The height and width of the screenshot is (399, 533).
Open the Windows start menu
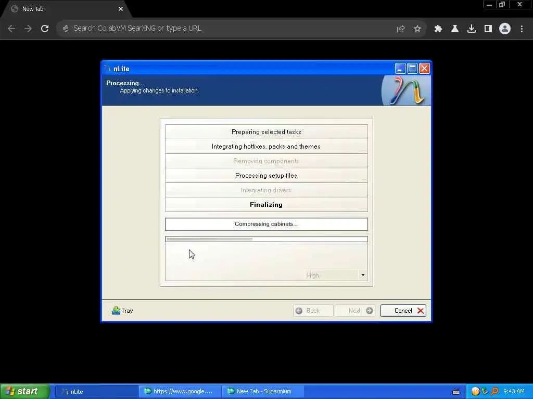click(x=25, y=391)
